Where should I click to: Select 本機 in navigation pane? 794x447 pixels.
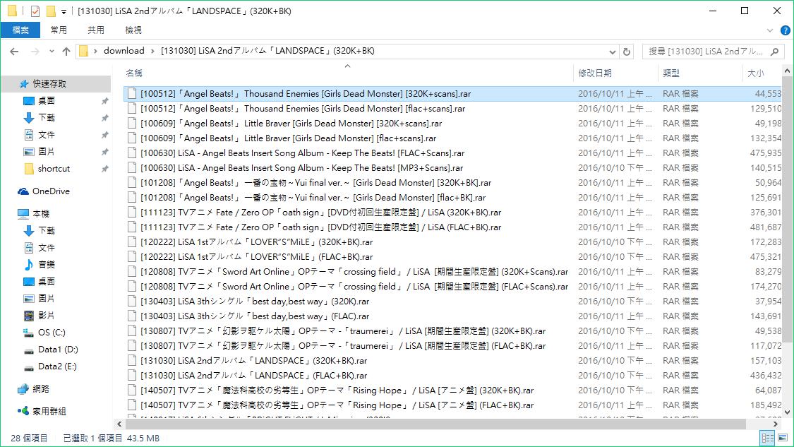point(41,214)
